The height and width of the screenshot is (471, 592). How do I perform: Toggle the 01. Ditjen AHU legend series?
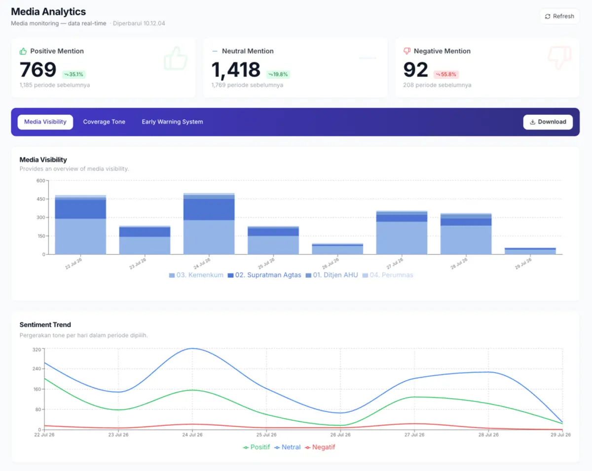[332, 275]
